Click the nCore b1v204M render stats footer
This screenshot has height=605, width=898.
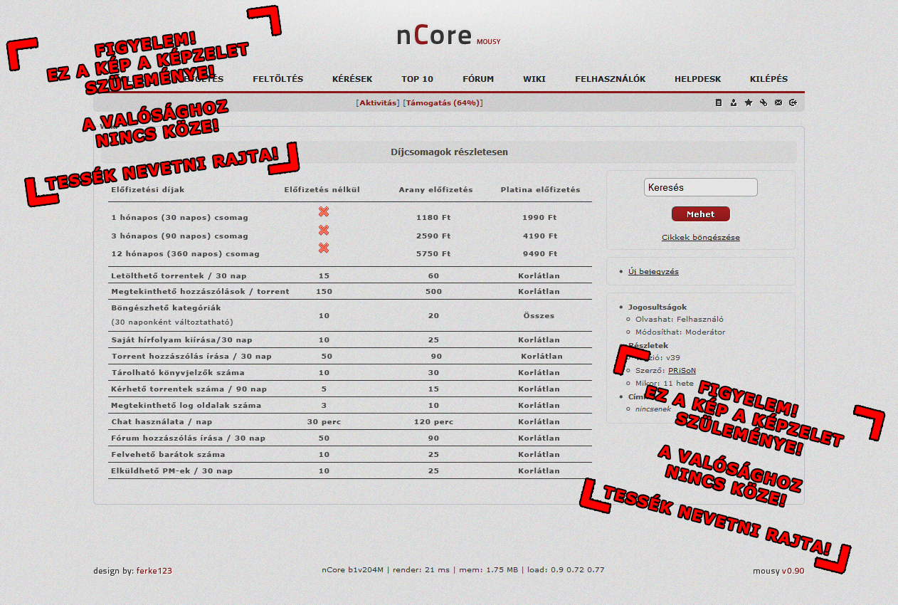[463, 569]
